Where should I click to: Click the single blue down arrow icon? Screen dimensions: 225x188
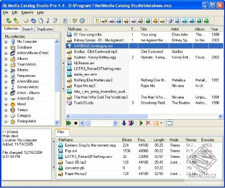(x=124, y=123)
